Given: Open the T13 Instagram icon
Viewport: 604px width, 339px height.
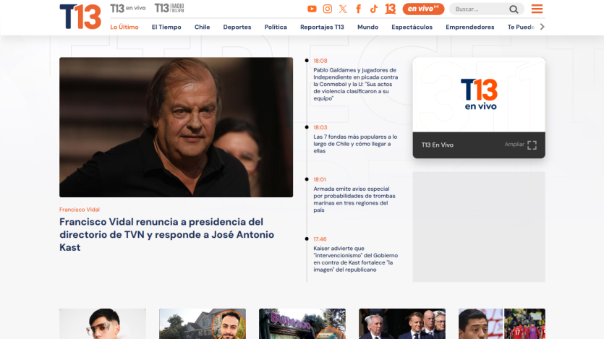Looking at the screenshot, I should coord(328,9).
